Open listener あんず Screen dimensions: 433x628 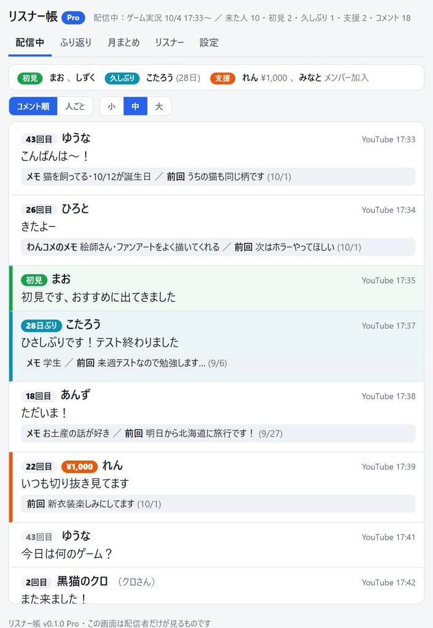click(x=76, y=394)
